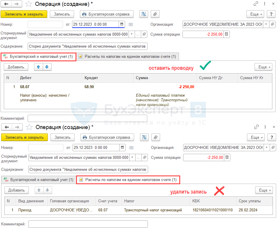
Task: Click Добавить above the lower tax table
Action: 17,190
